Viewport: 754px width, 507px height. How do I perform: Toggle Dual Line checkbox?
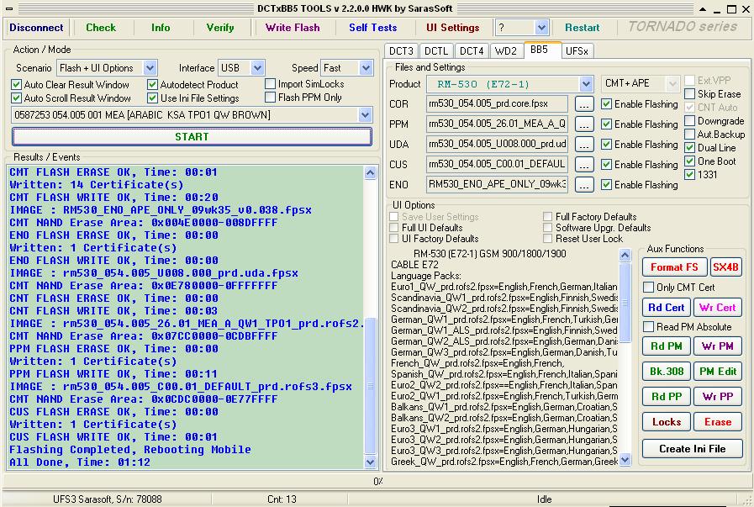689,148
